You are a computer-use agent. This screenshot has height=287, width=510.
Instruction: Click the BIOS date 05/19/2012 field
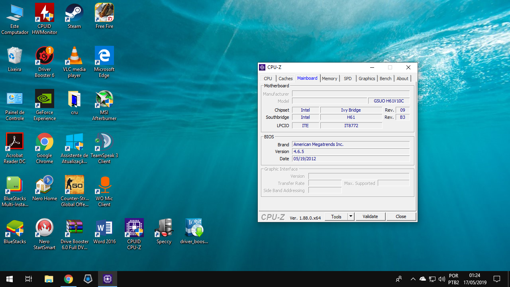(x=351, y=159)
